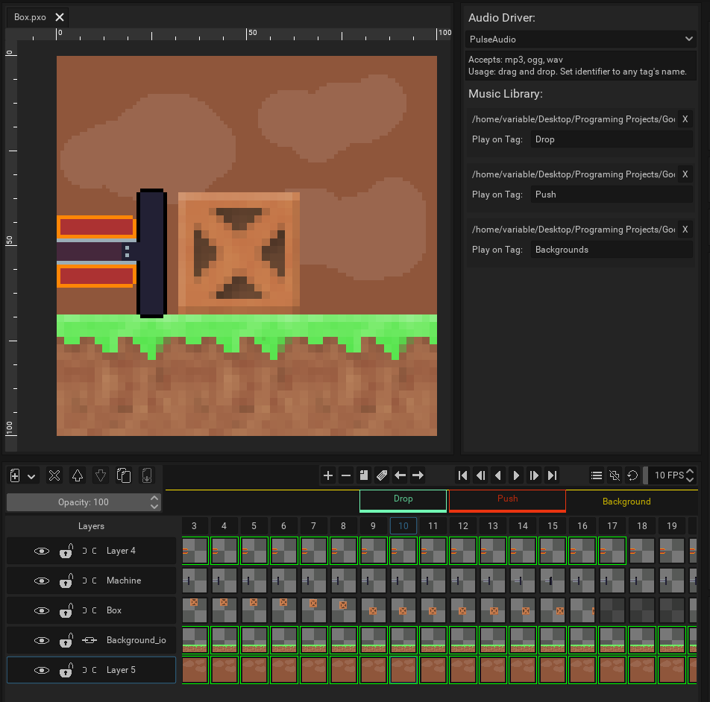This screenshot has height=702, width=710.
Task: Open the PulseAudio audio driver dropdown
Action: click(x=581, y=39)
